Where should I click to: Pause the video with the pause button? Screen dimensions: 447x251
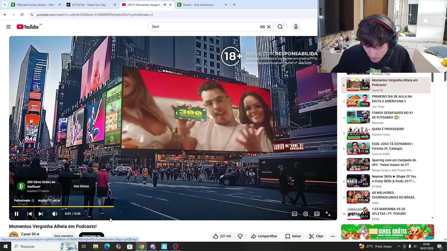pyautogui.click(x=16, y=214)
